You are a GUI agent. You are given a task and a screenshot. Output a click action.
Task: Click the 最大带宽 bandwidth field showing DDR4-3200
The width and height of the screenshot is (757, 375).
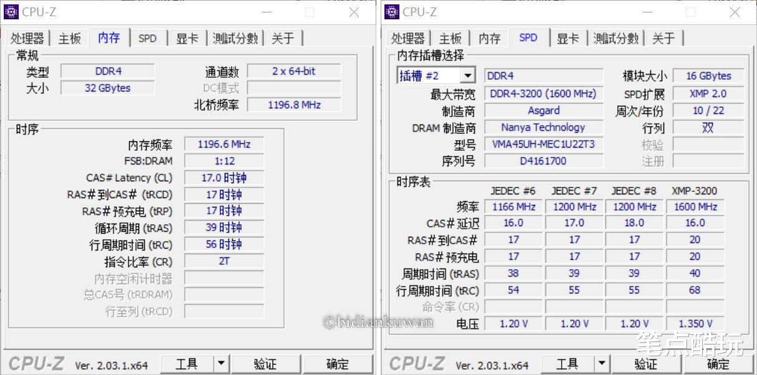tap(543, 94)
